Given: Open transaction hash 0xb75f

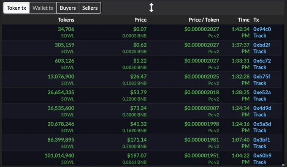Looking at the screenshot, I should tap(262, 77).
